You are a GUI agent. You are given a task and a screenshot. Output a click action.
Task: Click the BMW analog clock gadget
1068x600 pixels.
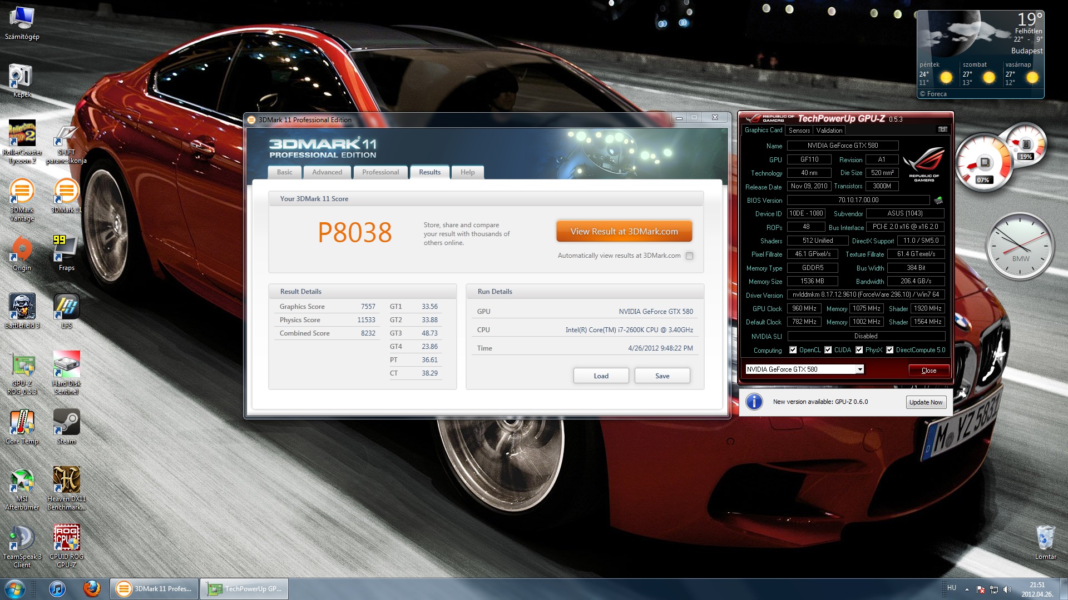click(1020, 247)
